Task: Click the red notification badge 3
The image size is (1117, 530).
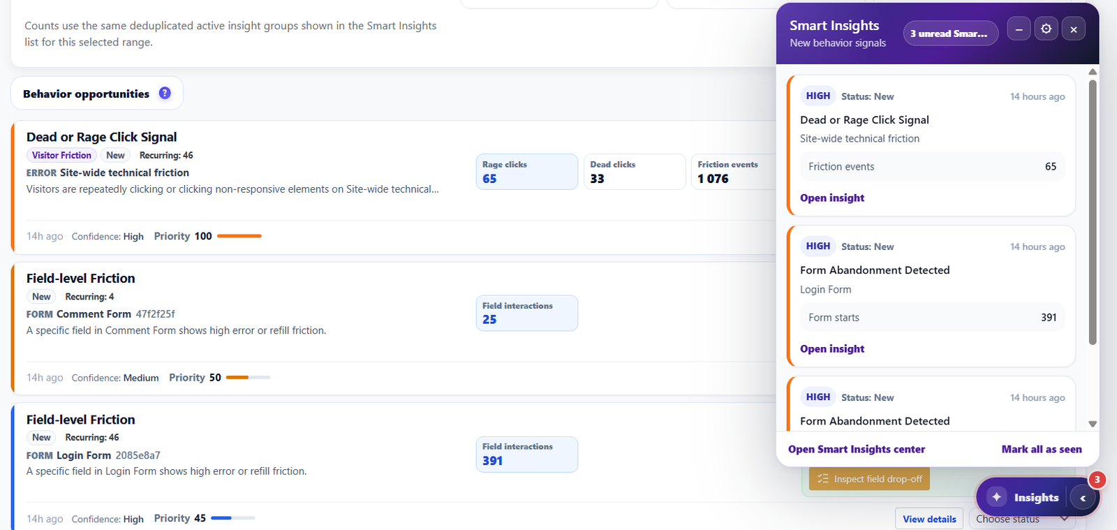Action: pyautogui.click(x=1097, y=479)
